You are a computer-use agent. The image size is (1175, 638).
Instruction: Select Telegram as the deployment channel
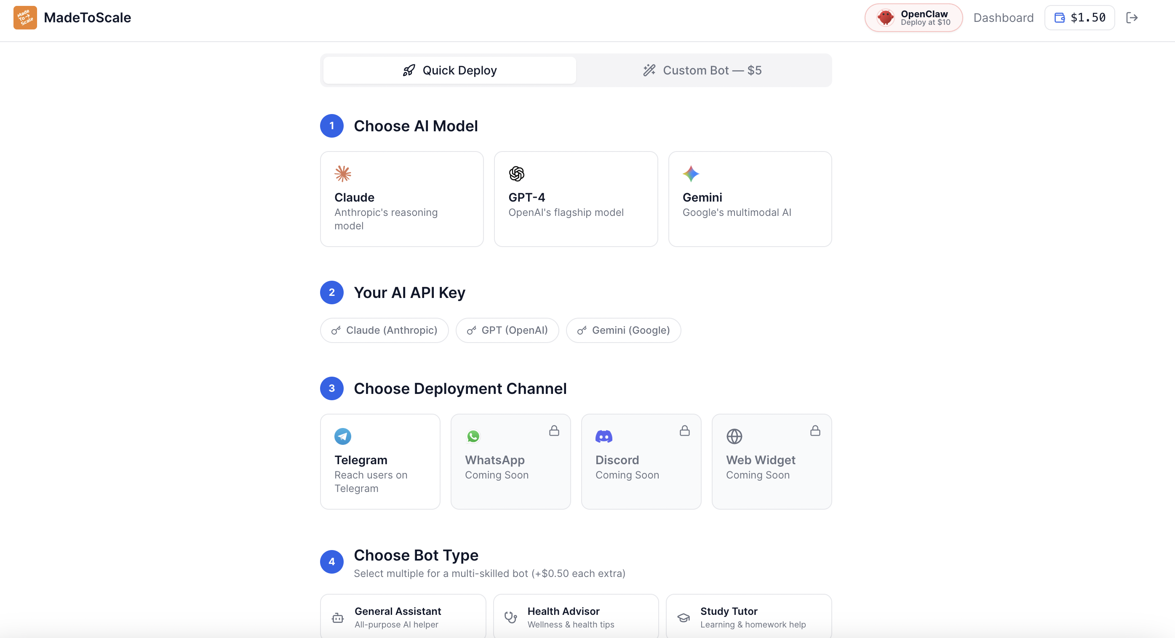click(380, 461)
